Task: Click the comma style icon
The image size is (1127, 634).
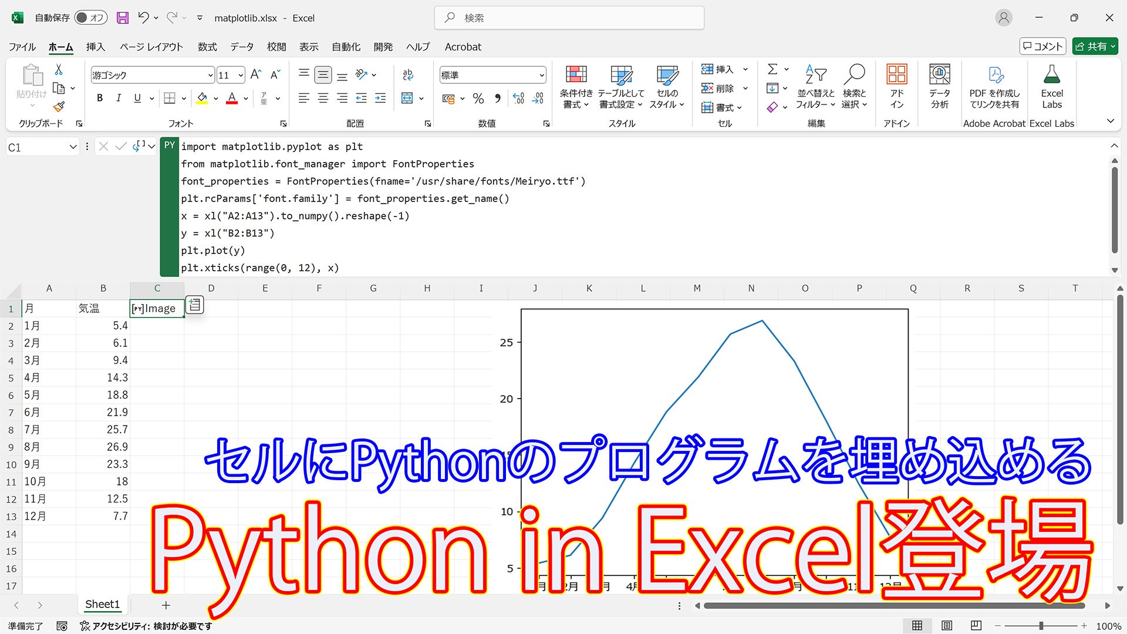Action: [x=498, y=98]
